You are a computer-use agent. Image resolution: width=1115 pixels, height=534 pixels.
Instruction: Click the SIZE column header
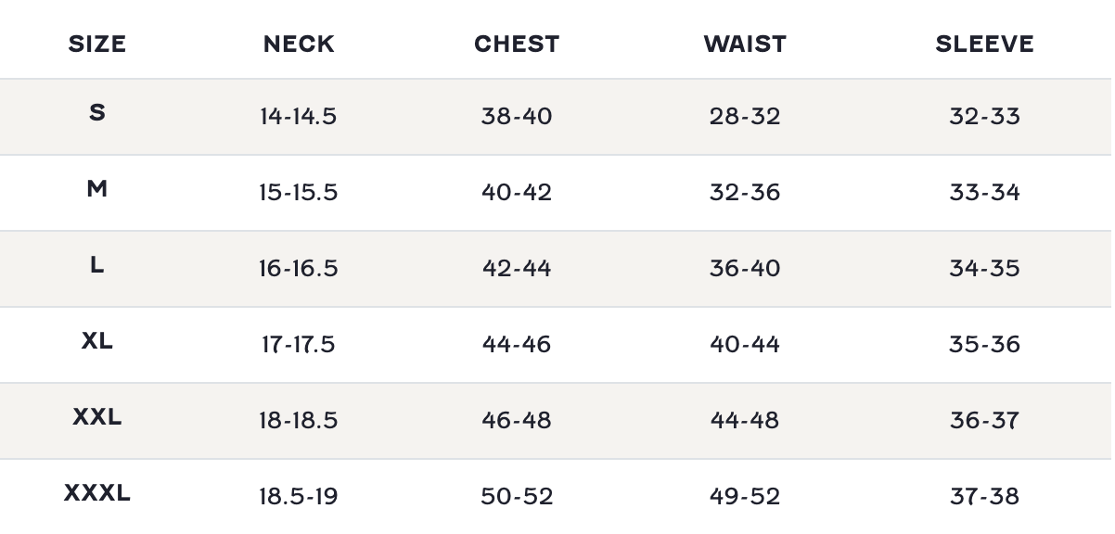pos(97,44)
